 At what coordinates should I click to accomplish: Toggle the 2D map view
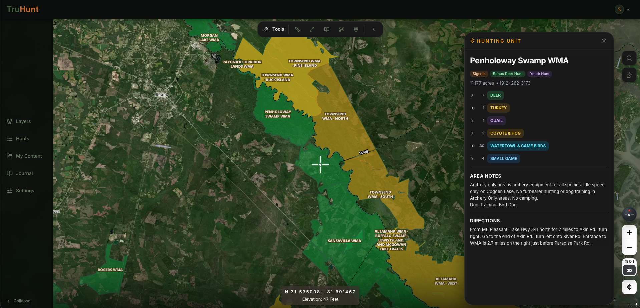(x=629, y=271)
